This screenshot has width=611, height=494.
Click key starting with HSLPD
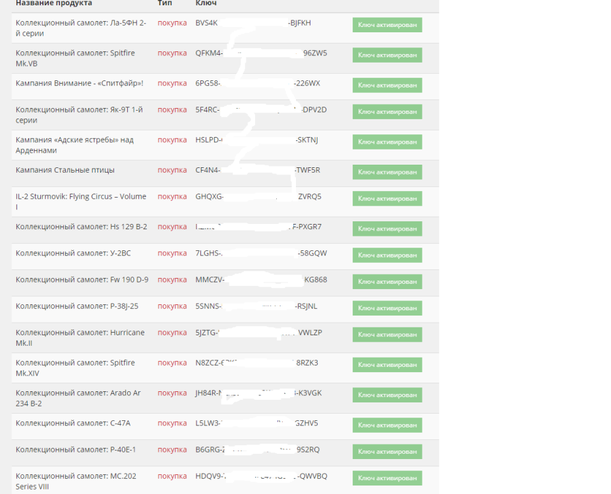click(x=257, y=140)
